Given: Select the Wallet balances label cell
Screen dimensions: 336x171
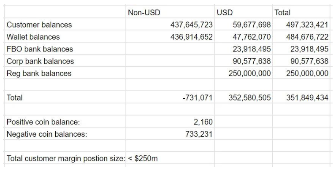Looking at the screenshot, I should point(65,37).
